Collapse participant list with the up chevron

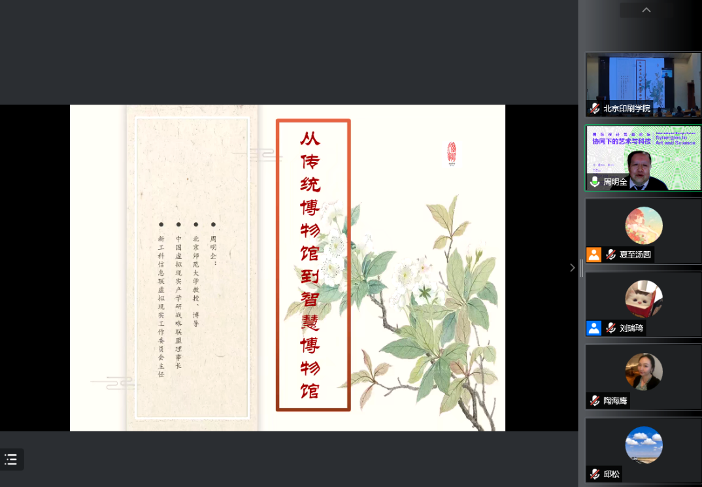[x=646, y=10]
